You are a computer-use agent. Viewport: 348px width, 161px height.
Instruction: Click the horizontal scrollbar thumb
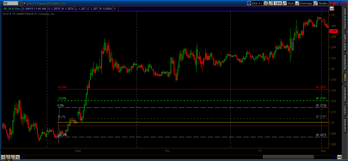coord(288,157)
